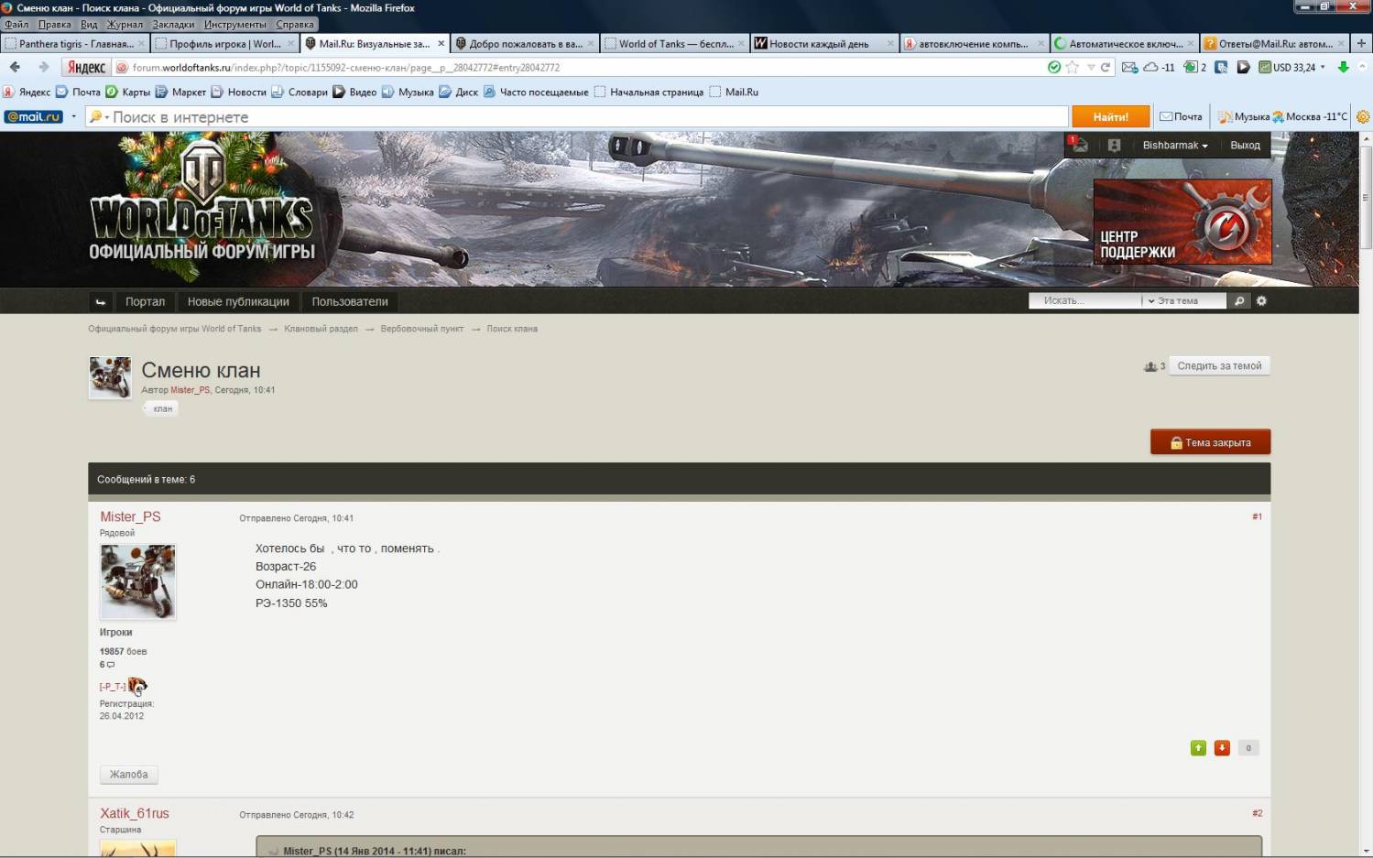Click the 'Следить за темой' button

point(1219,365)
